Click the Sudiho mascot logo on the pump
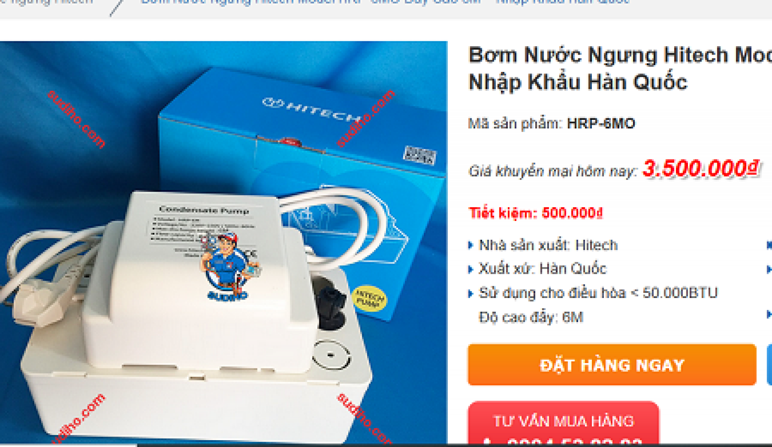Viewport: 772px width, 447px height. [228, 267]
